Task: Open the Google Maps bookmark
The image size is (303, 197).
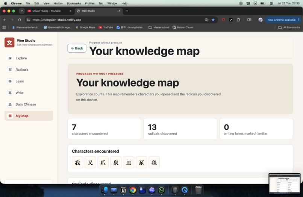Action: 85,27
